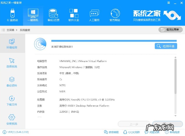Click the C: system drive value
Viewport: 185px width, 136px height.
[61, 80]
